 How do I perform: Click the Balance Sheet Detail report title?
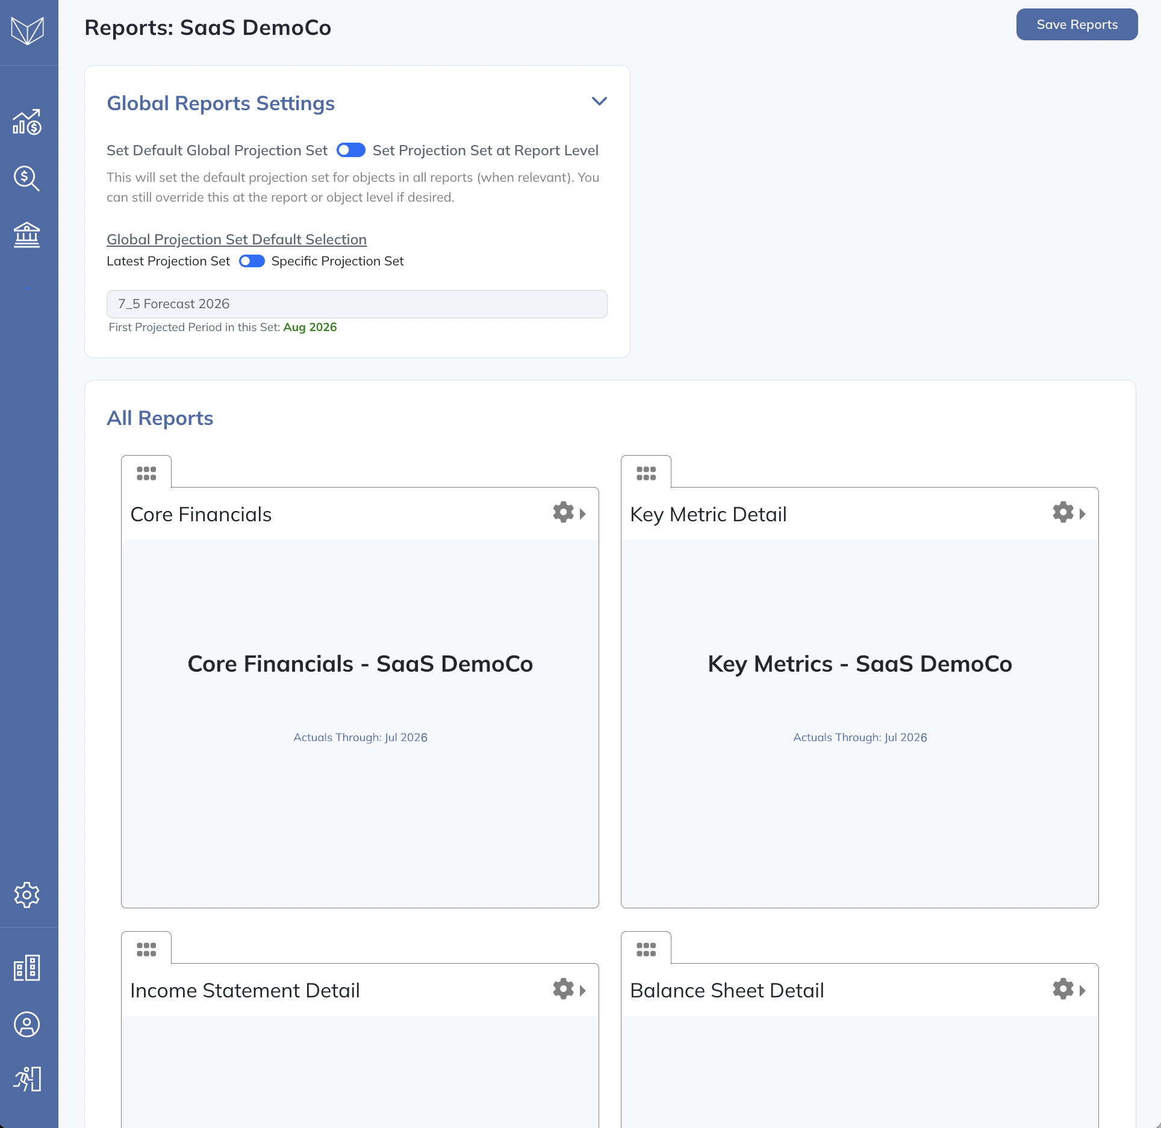(727, 991)
